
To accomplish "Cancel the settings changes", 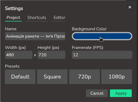I will 97,93.
